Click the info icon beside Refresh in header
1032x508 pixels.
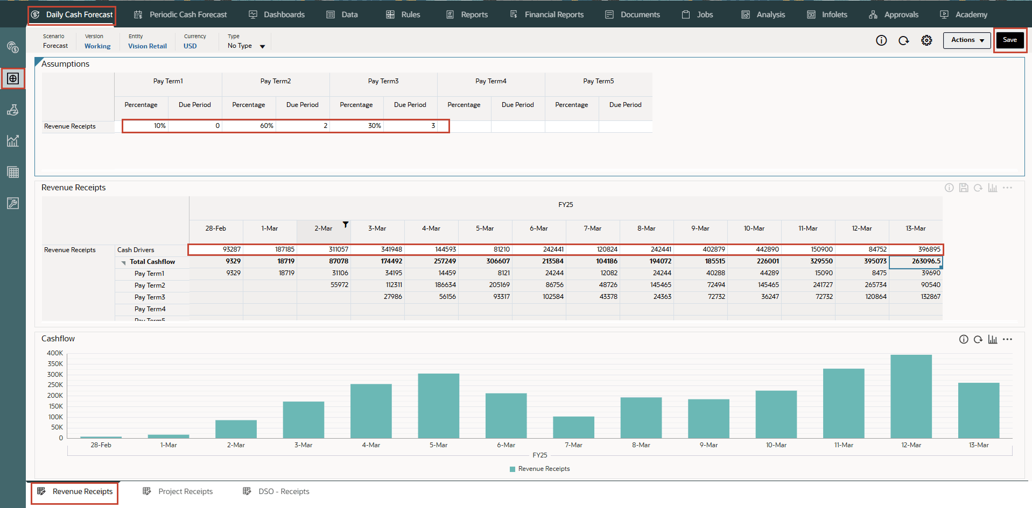pyautogui.click(x=881, y=40)
